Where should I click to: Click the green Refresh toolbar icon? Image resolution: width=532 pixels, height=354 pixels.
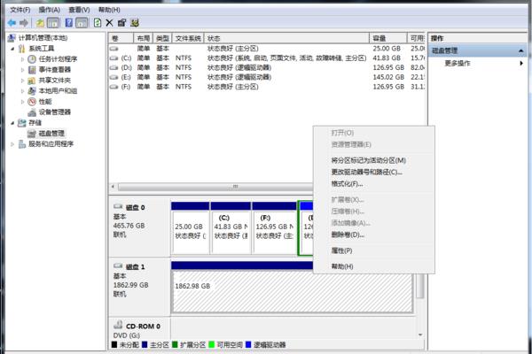98,23
